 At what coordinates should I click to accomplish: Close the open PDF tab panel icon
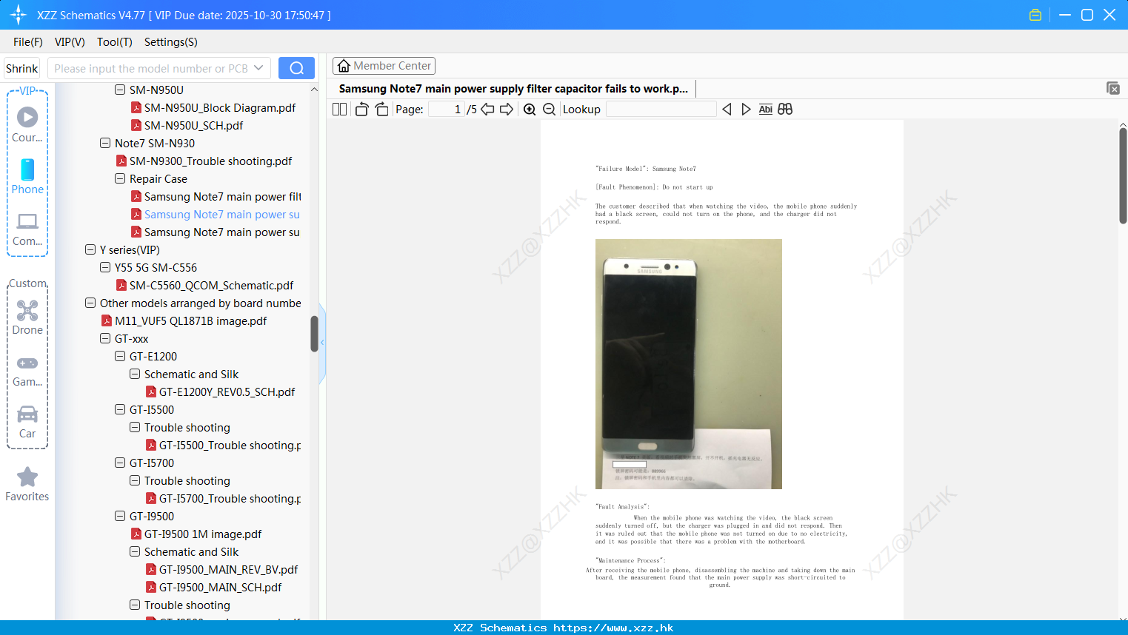[1112, 88]
